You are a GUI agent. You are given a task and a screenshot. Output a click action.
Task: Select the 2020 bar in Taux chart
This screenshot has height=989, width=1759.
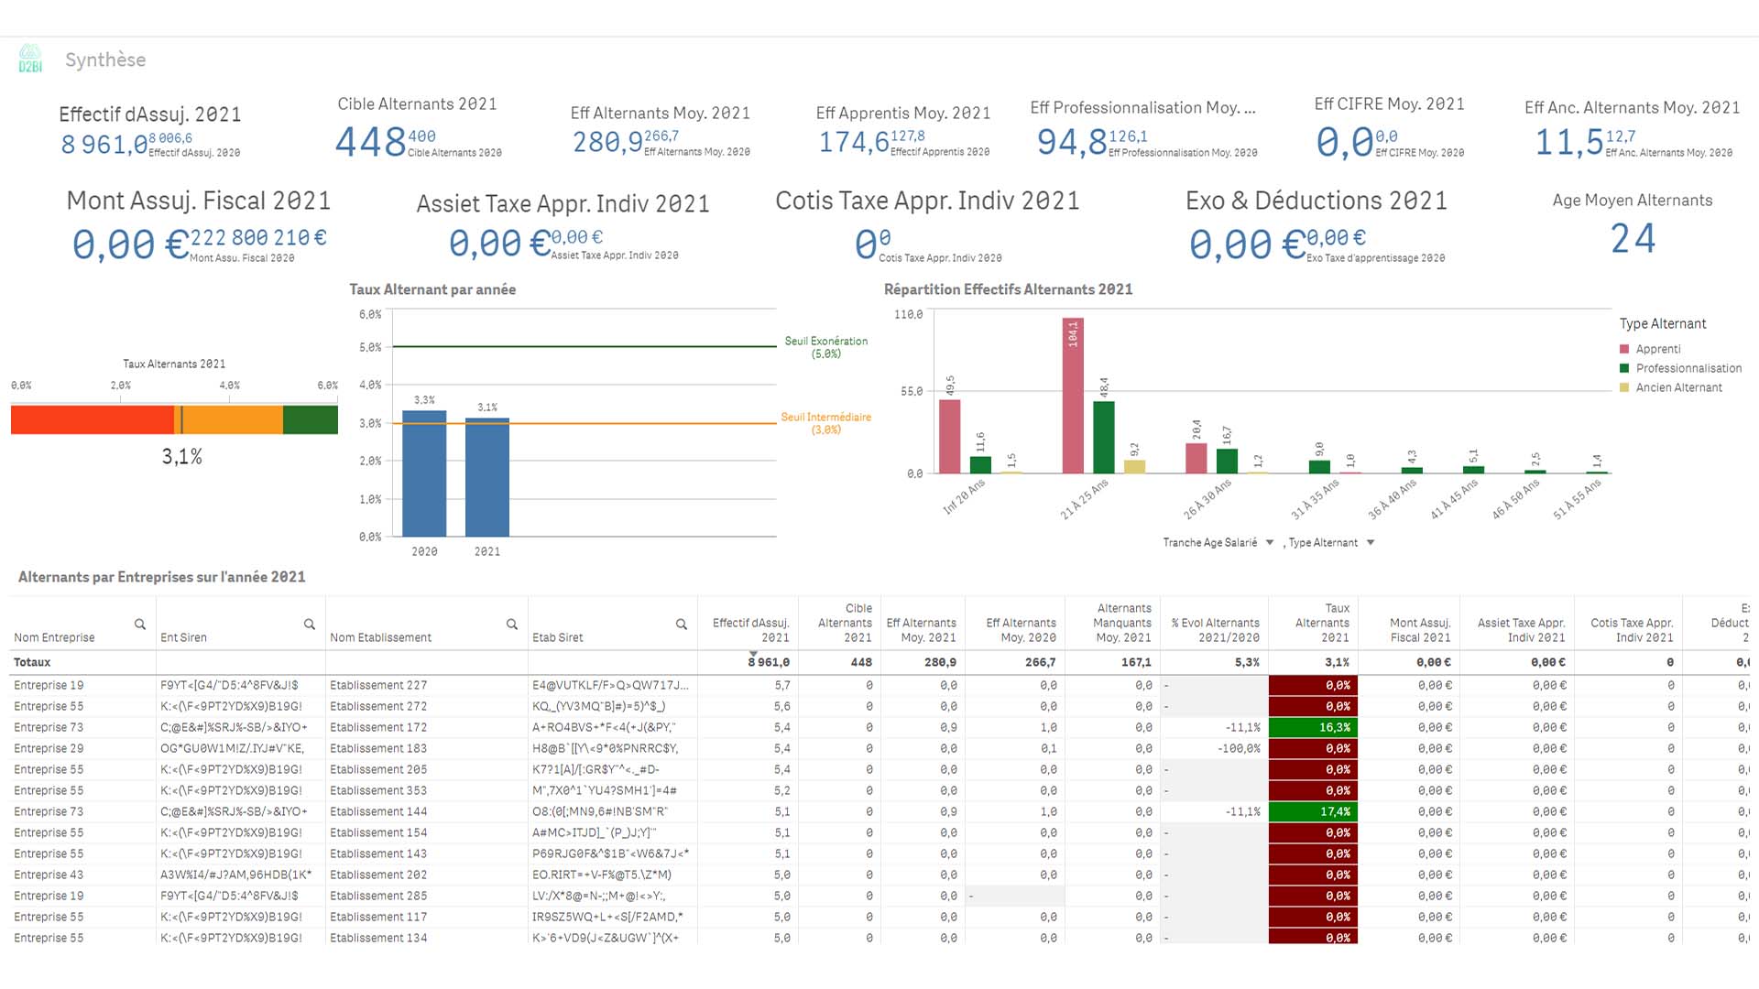tap(424, 474)
